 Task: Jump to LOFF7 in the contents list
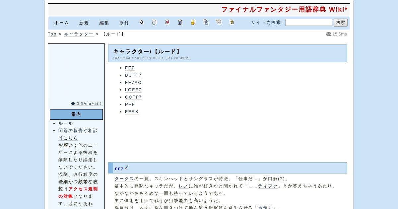pyautogui.click(x=133, y=90)
